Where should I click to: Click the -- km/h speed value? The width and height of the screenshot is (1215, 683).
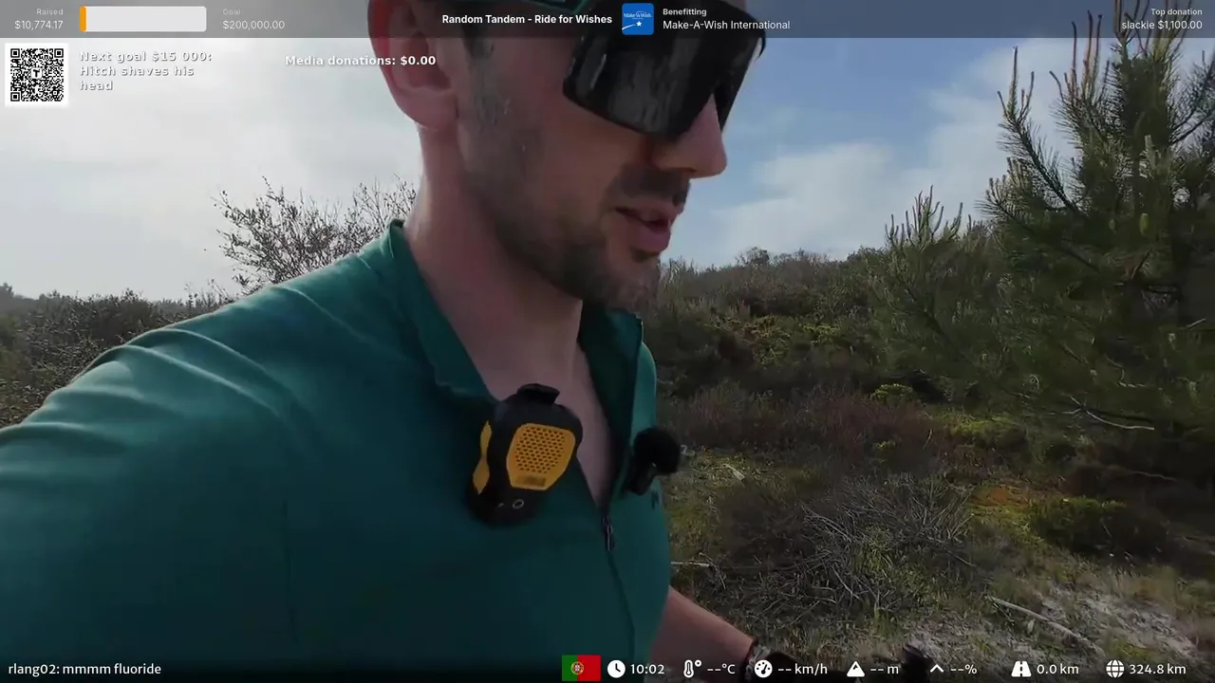tap(802, 669)
